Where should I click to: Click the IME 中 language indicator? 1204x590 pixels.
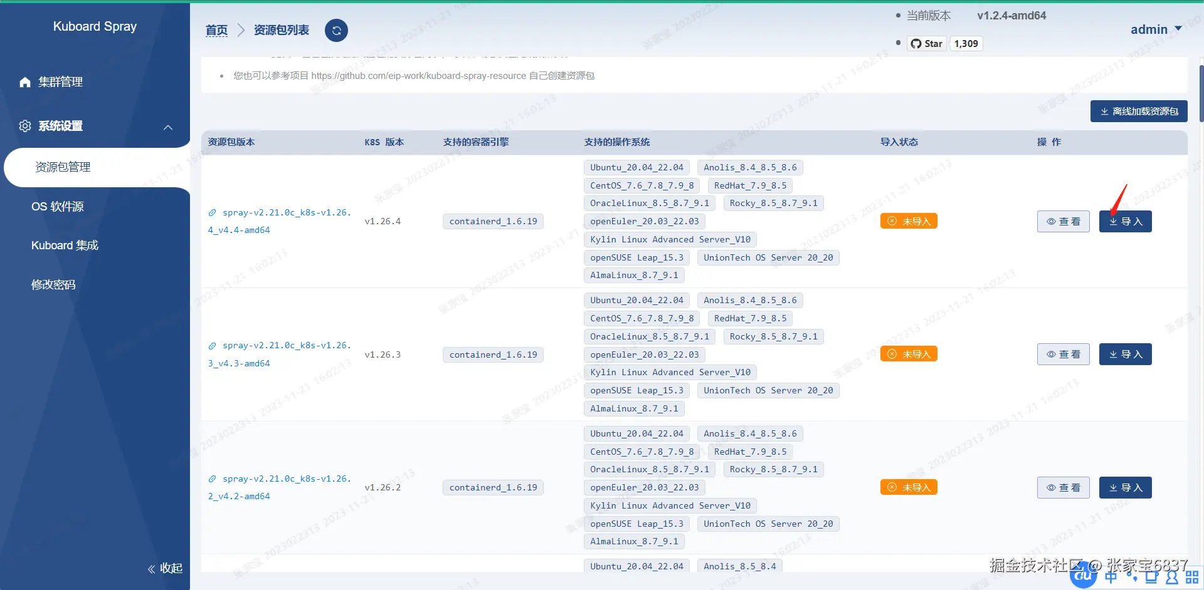coord(1111,577)
